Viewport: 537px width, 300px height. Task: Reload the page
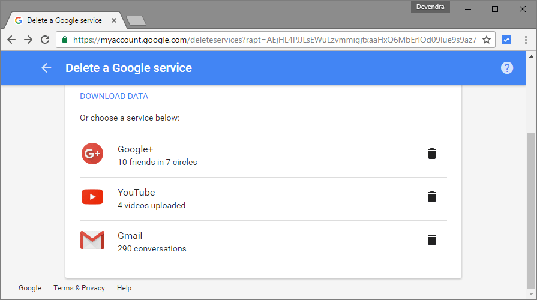tap(45, 40)
